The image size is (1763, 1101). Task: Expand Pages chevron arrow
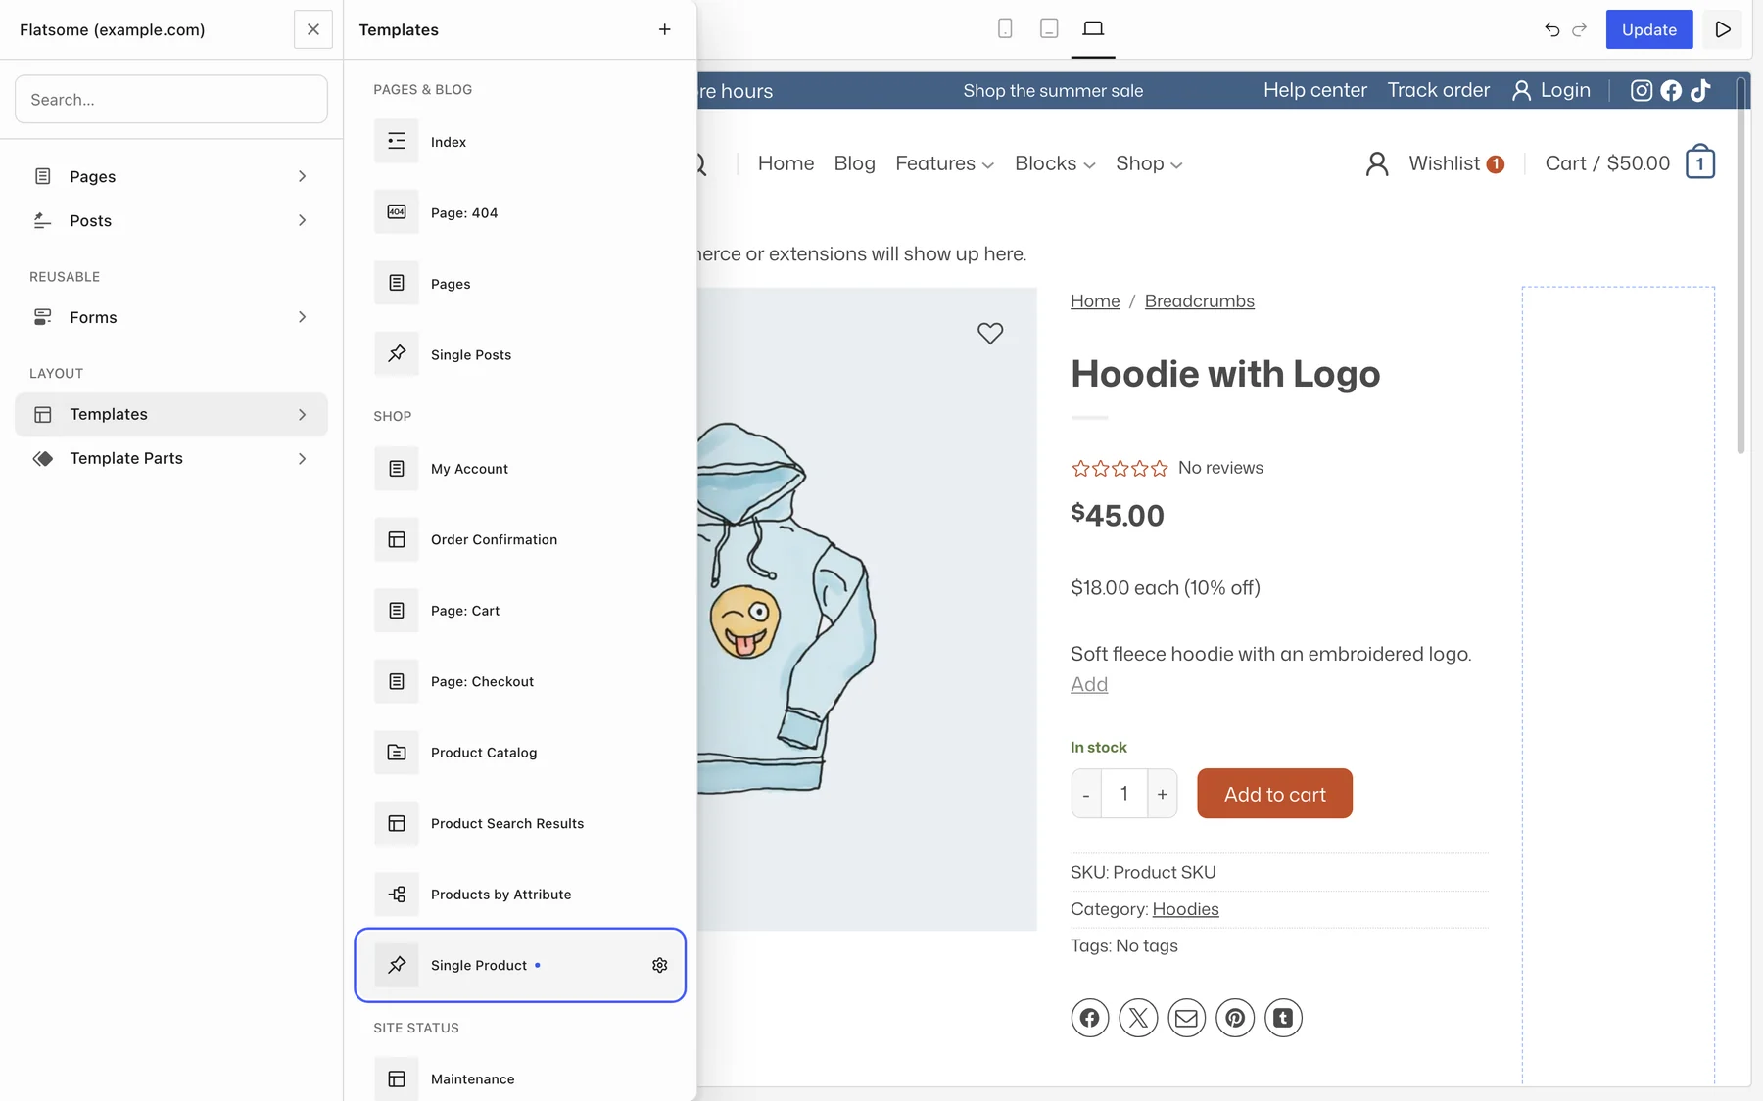[302, 176]
